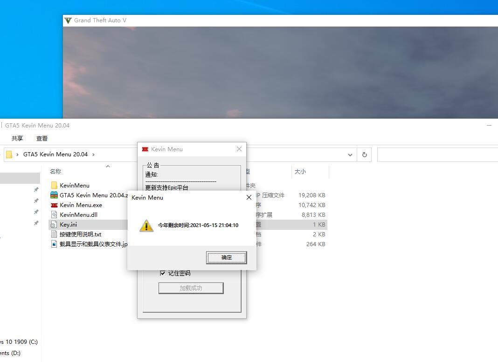
Task: Click the 加载成功 button
Action: pyautogui.click(x=191, y=288)
